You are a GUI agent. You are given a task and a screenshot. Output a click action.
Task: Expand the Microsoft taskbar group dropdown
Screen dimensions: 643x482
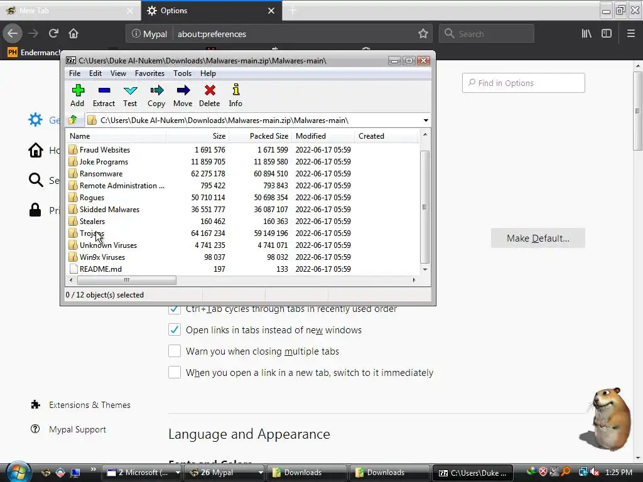(178, 472)
